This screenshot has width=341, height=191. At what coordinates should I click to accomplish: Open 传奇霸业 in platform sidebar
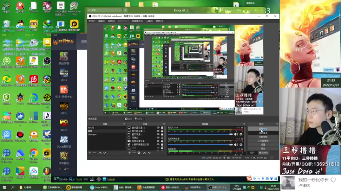point(64,158)
